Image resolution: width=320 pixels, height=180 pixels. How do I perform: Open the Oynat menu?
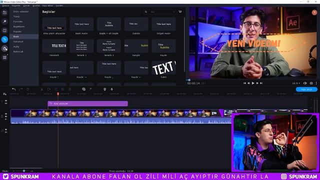tap(26, 5)
